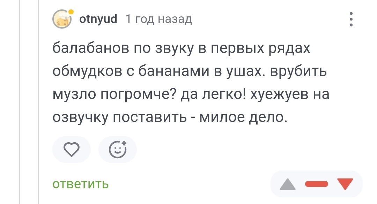The width and height of the screenshot is (377, 204).
Task: Downvote the comment with the red arrow
Action: pos(346,184)
